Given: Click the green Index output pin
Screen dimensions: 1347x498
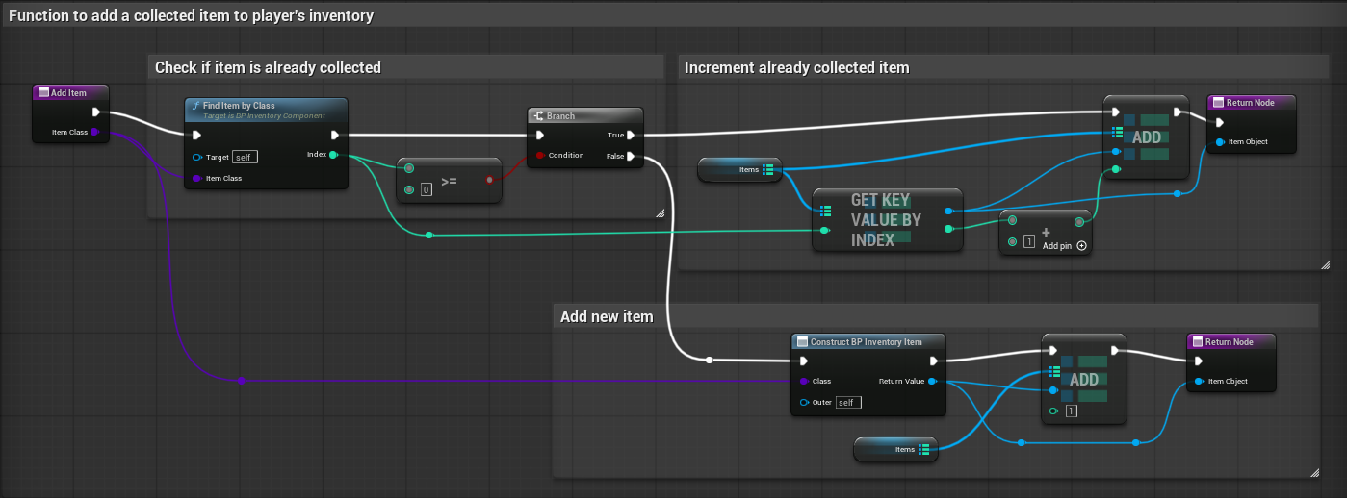Looking at the screenshot, I should pos(333,155).
